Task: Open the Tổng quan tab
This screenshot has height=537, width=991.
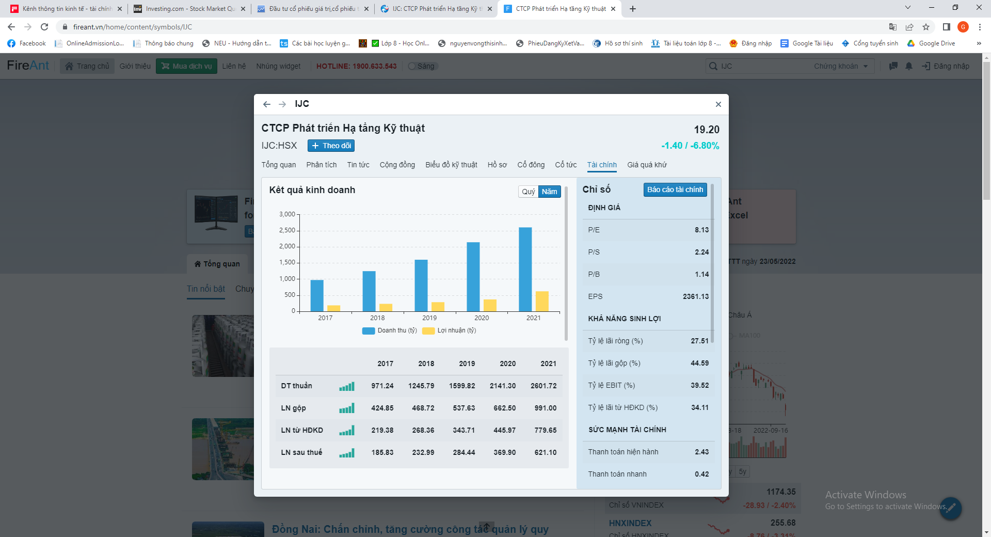Action: [279, 165]
